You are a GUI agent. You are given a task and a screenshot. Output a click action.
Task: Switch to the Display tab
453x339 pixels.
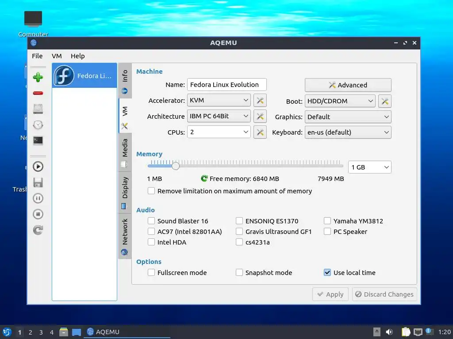pyautogui.click(x=125, y=192)
